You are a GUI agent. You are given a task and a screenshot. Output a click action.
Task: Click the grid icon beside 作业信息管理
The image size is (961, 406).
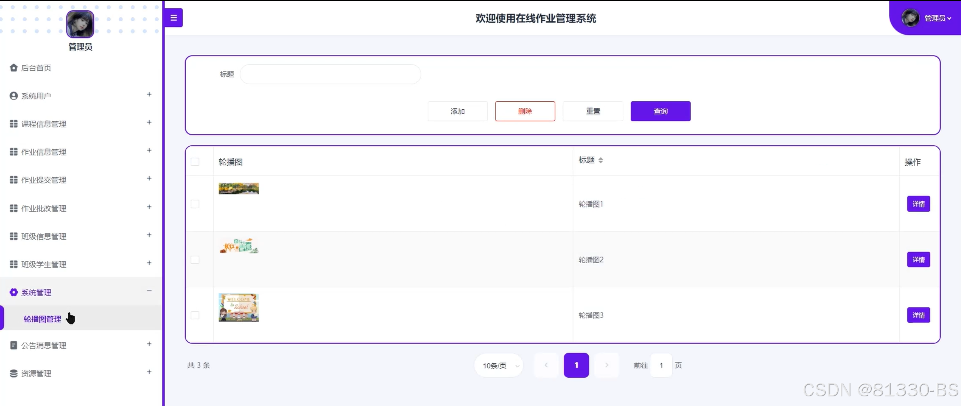pos(14,152)
